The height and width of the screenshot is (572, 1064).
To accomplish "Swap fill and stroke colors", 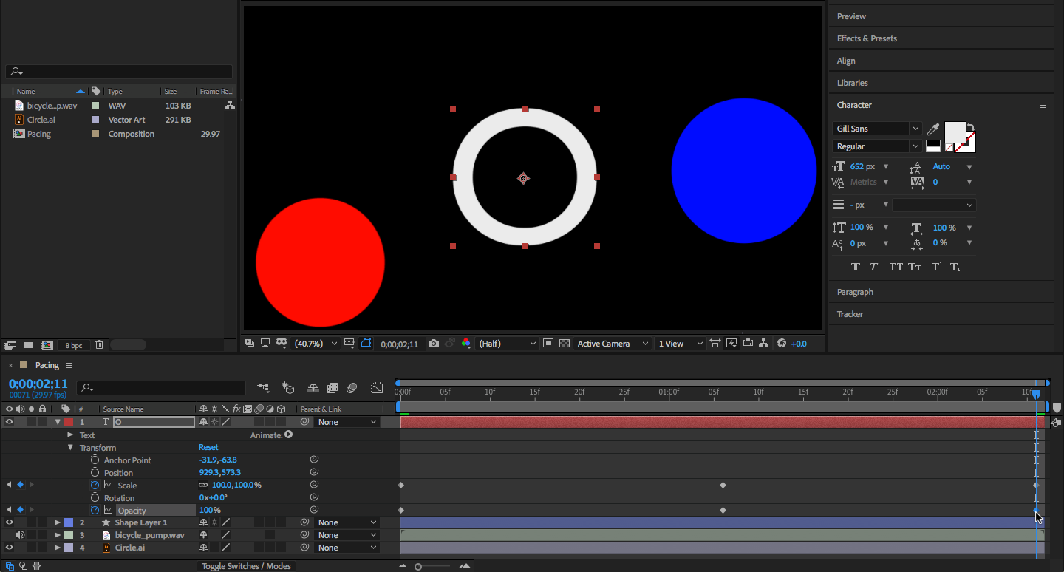I will 971,127.
